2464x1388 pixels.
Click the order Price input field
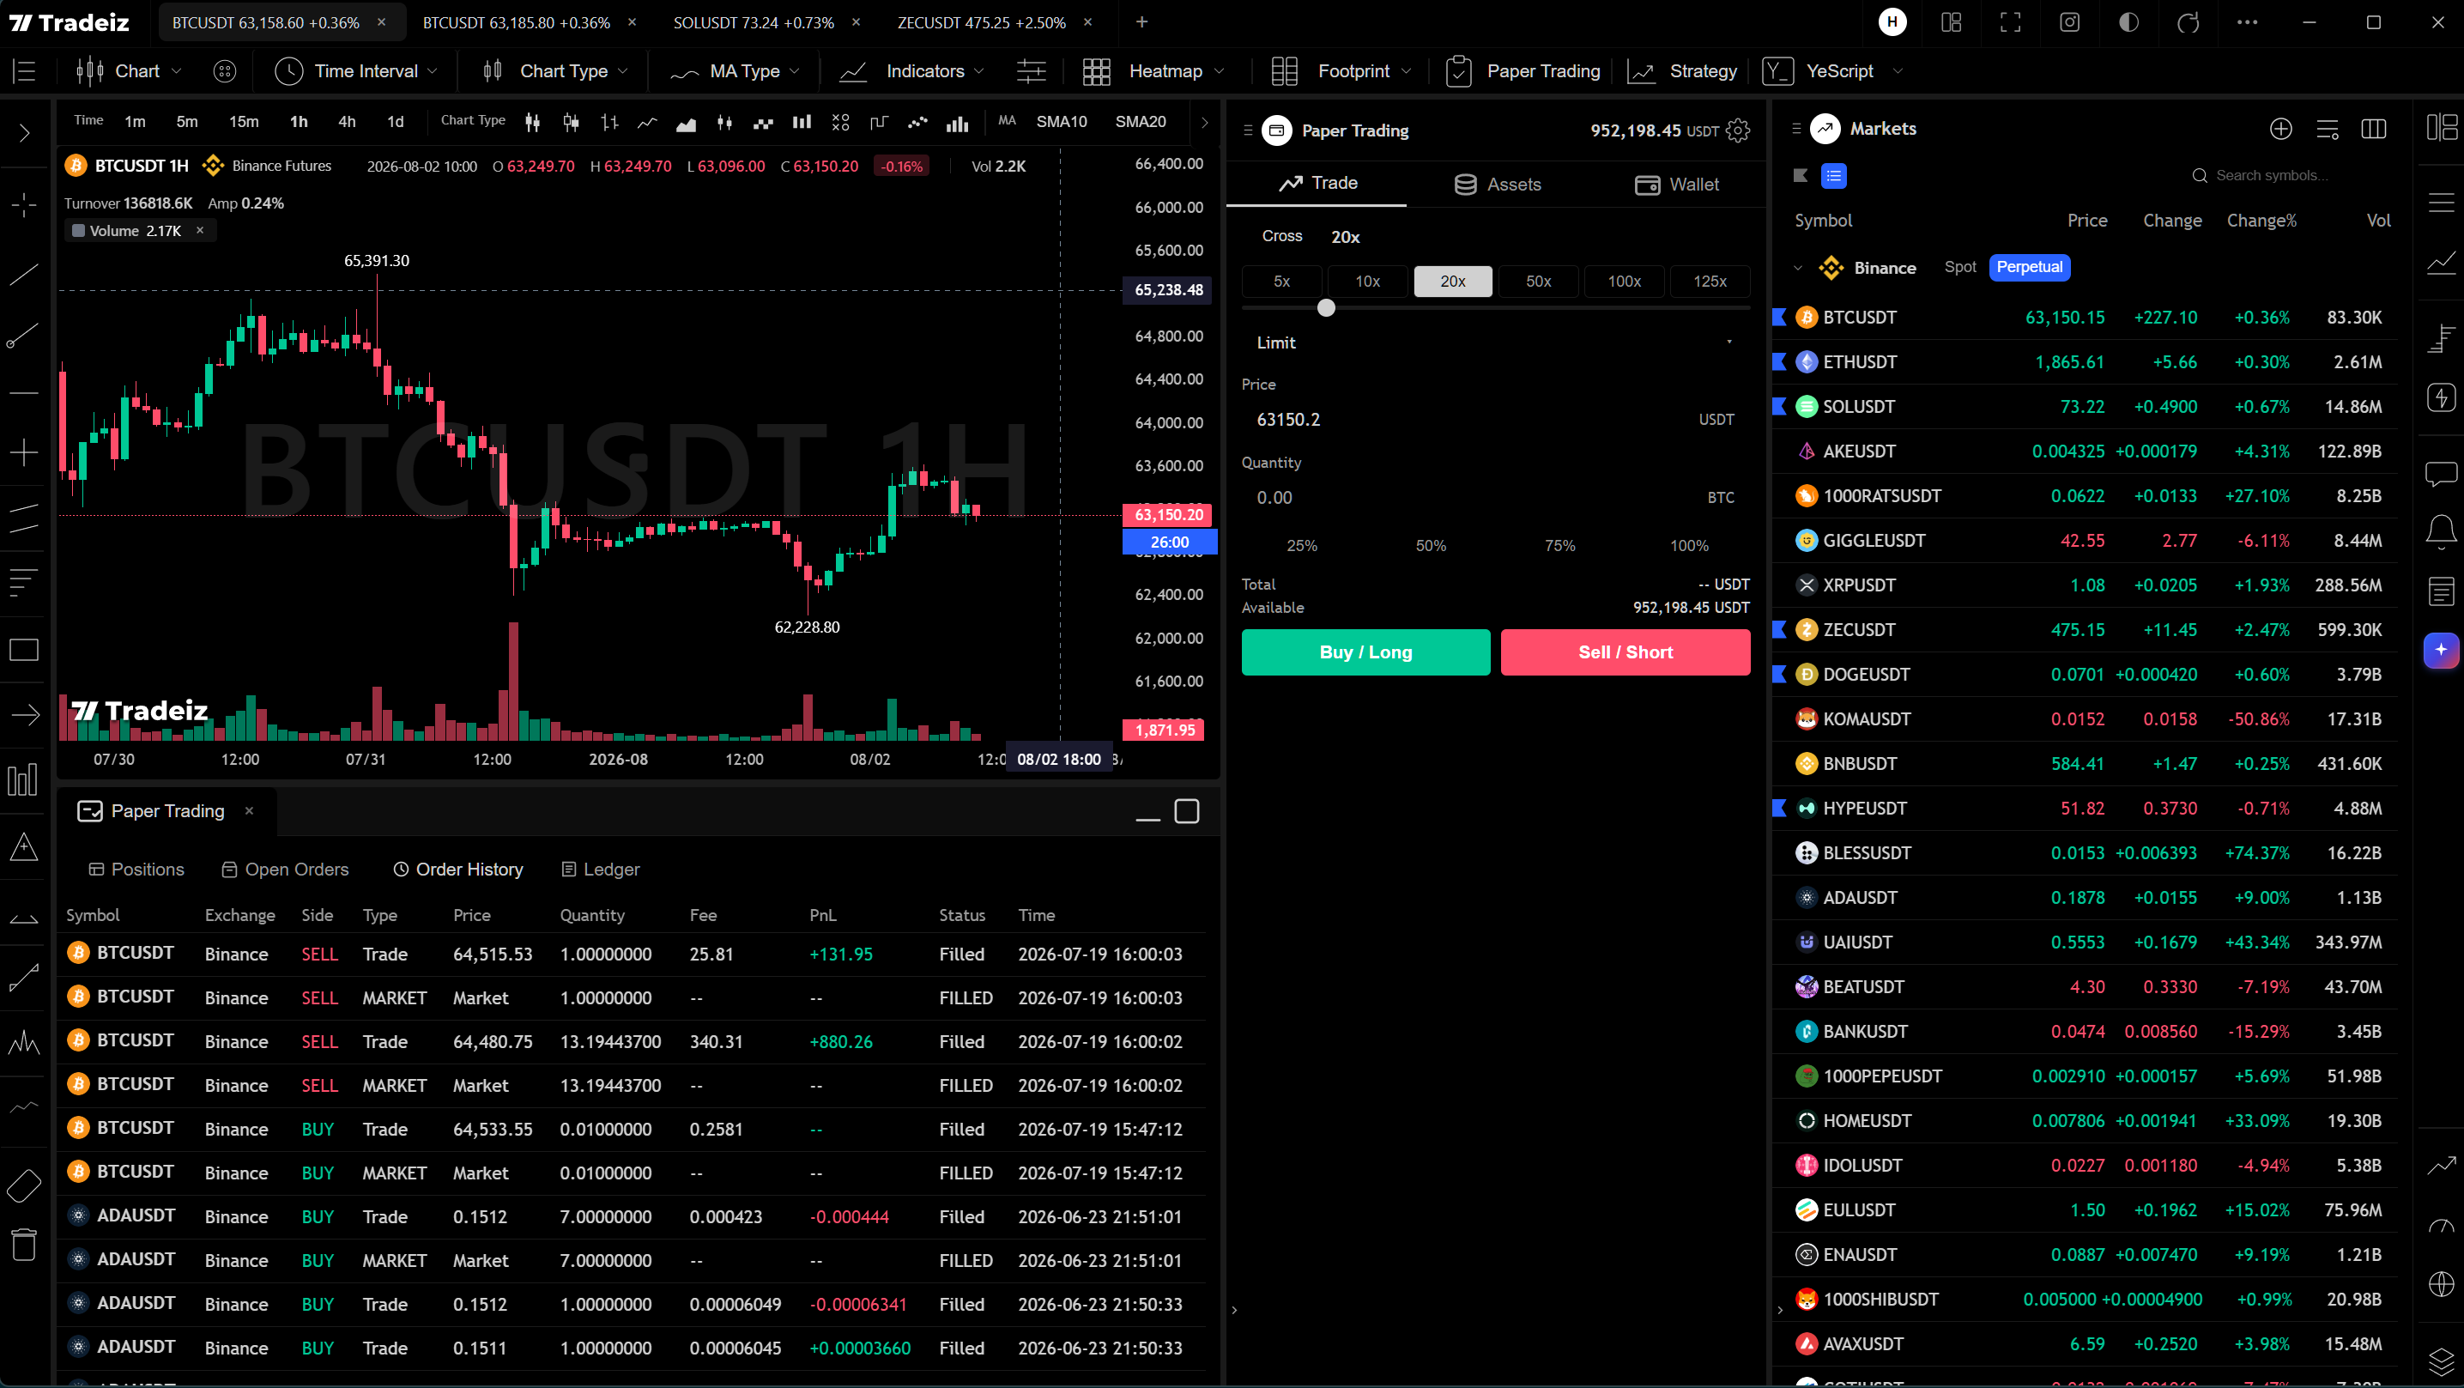point(1495,420)
